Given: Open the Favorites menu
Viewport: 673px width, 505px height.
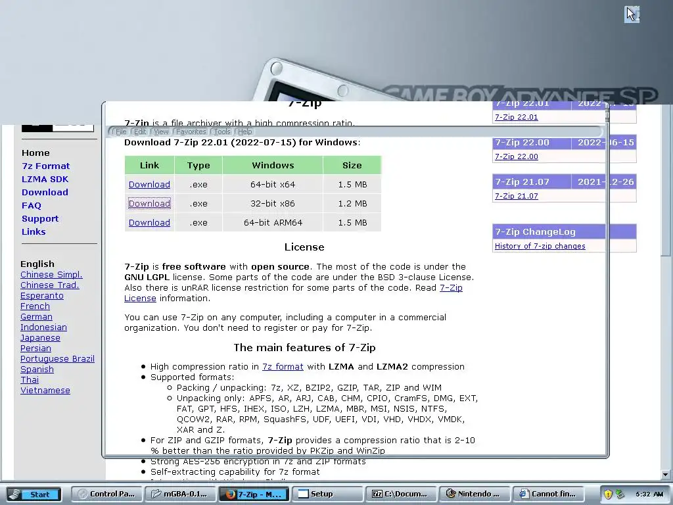Looking at the screenshot, I should pos(191,132).
